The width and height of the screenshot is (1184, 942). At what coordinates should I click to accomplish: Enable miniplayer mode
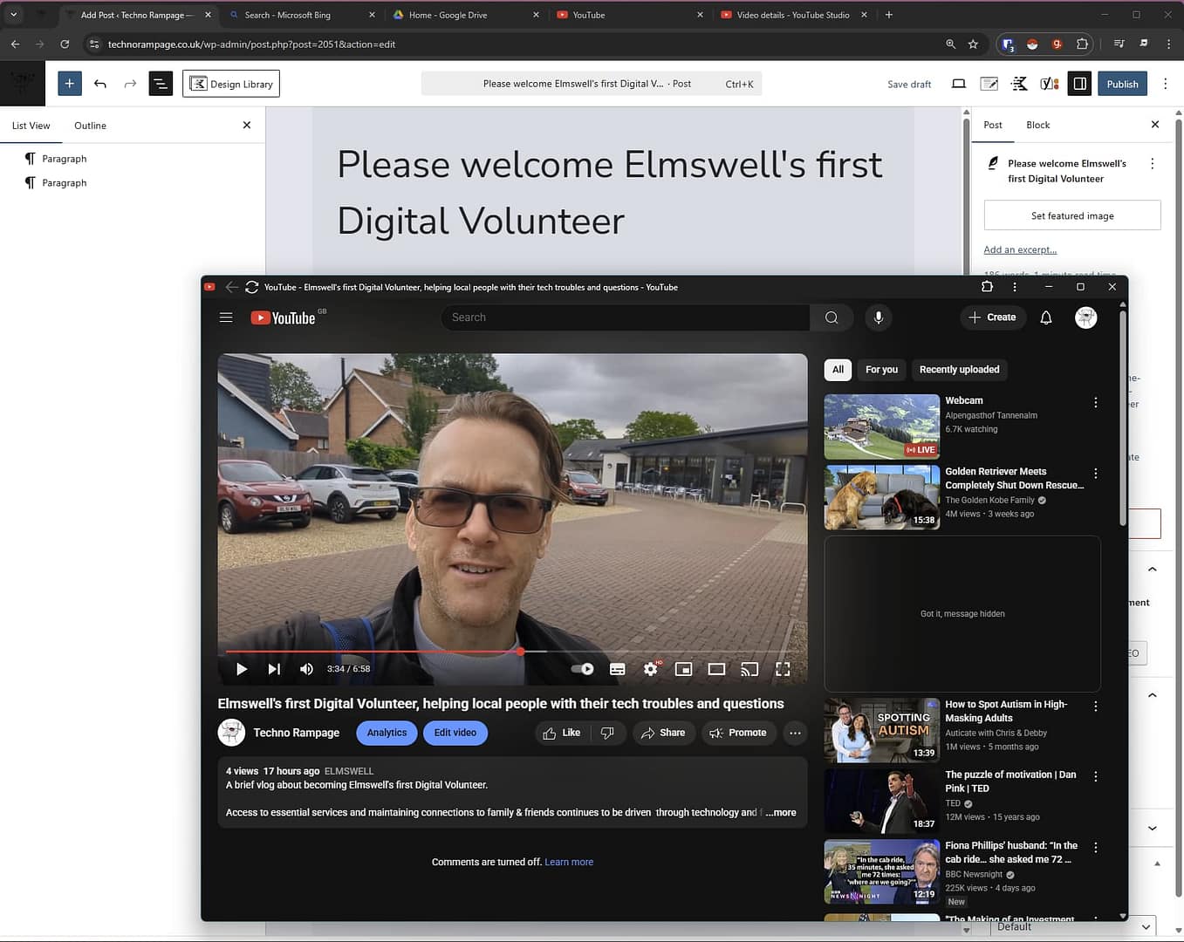684,669
